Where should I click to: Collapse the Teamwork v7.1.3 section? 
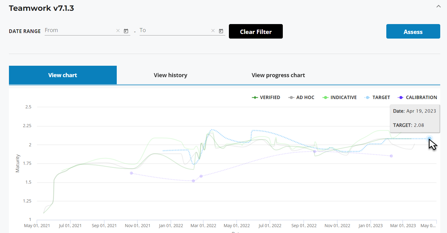(x=438, y=6)
